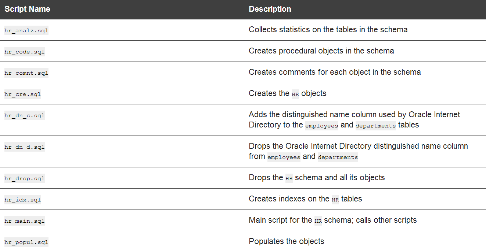Click the Script Name column header
The image size is (486, 252).
pyautogui.click(x=27, y=9)
